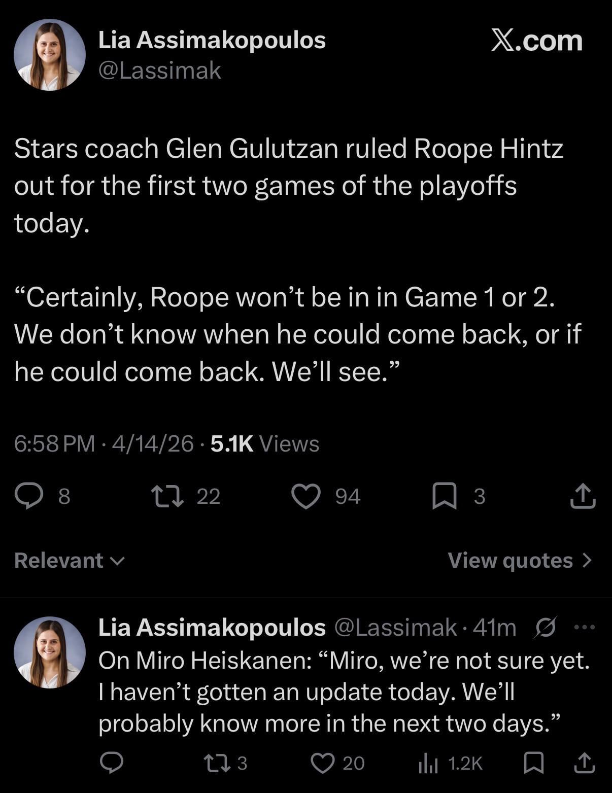Bookmark the Miro Heiskanen reply
Image resolution: width=612 pixels, height=793 pixels.
(x=533, y=763)
